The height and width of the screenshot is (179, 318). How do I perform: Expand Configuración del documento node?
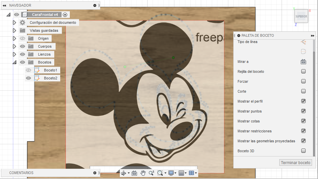15,22
